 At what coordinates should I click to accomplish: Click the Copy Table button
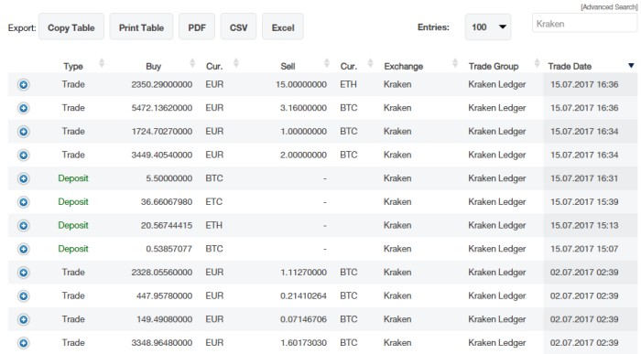click(71, 27)
